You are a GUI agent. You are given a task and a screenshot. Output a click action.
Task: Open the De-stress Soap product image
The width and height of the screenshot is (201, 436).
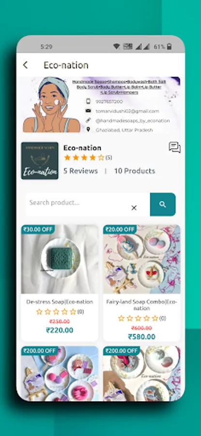tap(60, 259)
